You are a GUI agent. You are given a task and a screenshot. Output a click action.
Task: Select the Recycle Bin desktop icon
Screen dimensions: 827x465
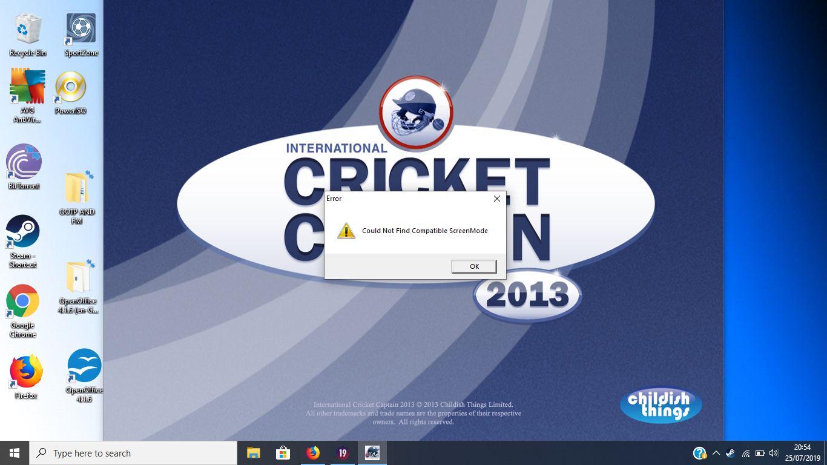[x=28, y=36]
